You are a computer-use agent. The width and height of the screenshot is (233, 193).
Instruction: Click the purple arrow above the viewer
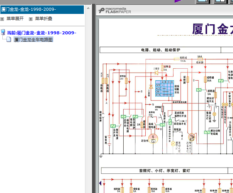point(178,1)
